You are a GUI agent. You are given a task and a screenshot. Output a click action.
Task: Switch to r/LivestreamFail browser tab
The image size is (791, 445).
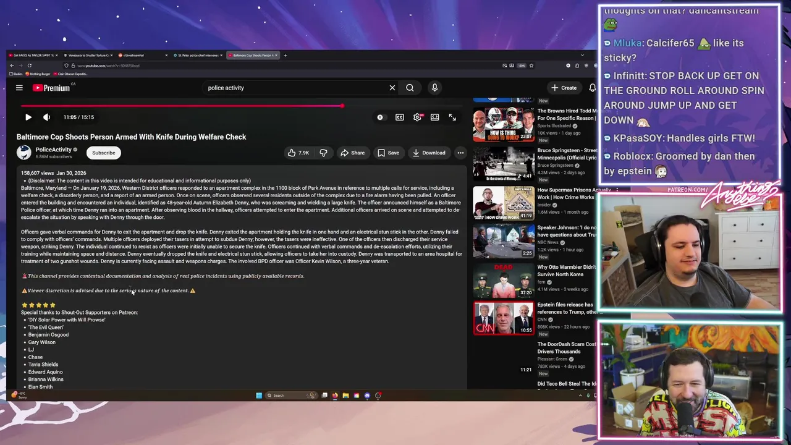click(x=143, y=55)
